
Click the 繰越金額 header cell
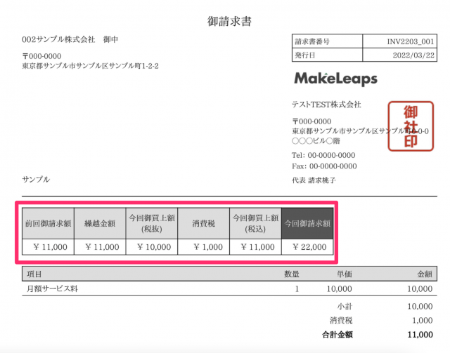pyautogui.click(x=99, y=223)
